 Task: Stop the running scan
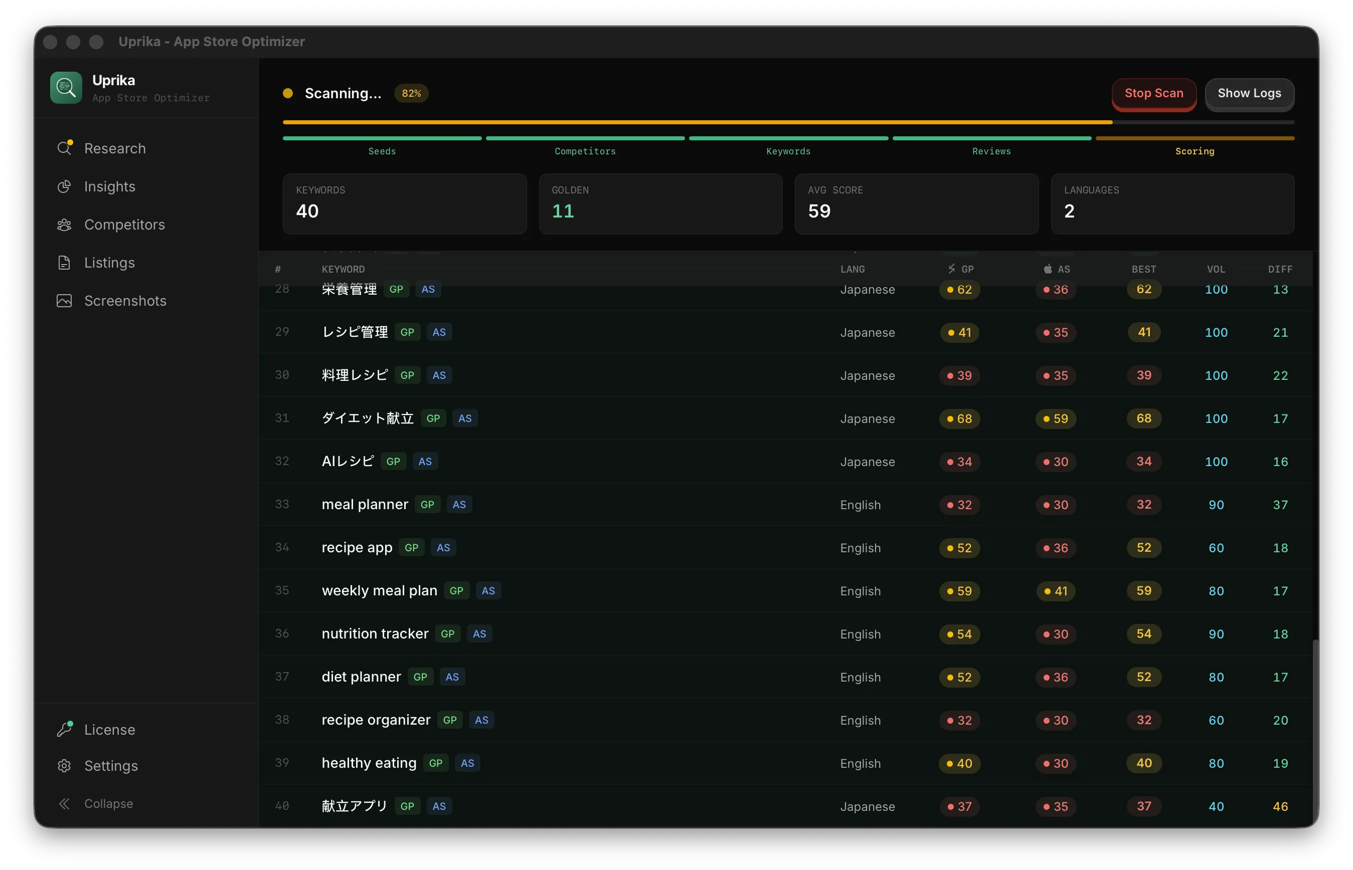[1153, 93]
